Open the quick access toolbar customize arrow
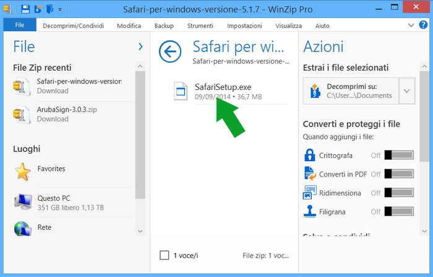Viewport: 433px width, 277px height. [x=60, y=9]
